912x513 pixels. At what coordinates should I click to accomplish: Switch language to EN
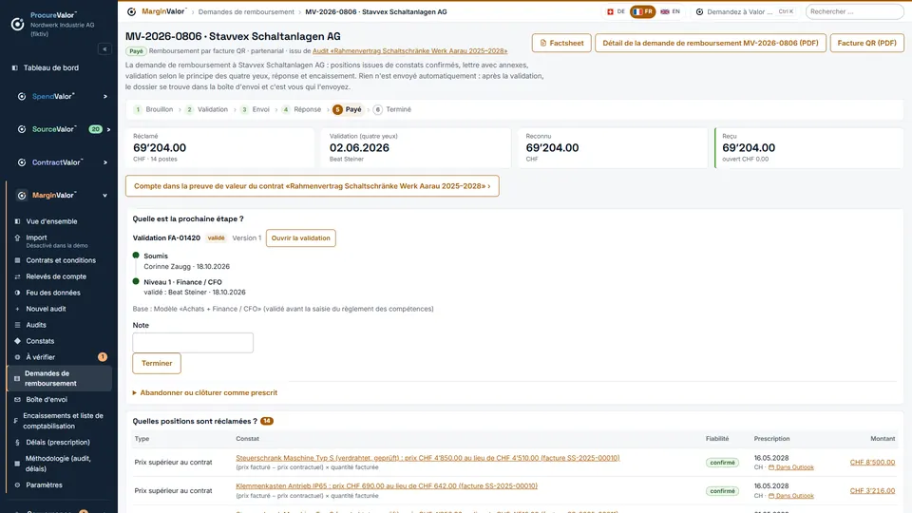click(x=670, y=11)
